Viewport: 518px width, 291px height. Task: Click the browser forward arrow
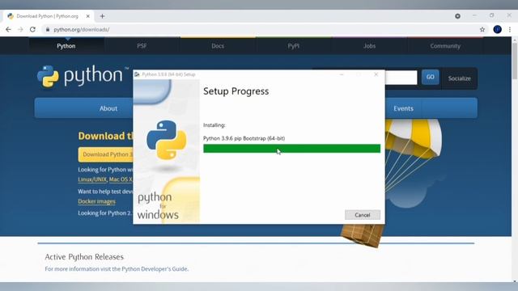coord(20,29)
